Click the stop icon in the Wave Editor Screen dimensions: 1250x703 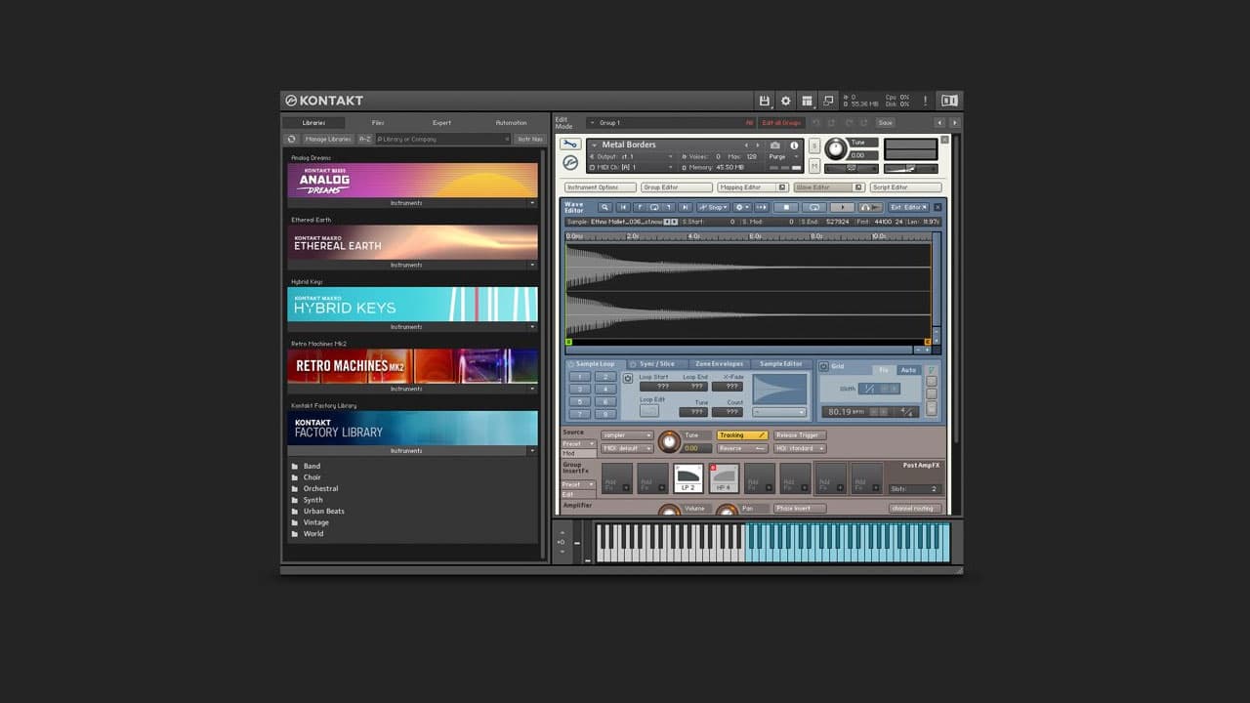(787, 207)
